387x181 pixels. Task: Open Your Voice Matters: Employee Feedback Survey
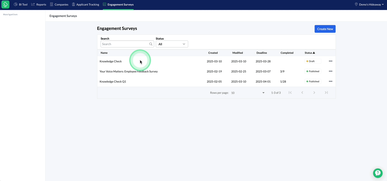[x=129, y=71]
